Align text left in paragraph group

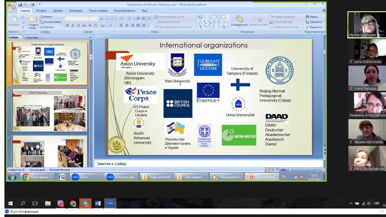121,25
